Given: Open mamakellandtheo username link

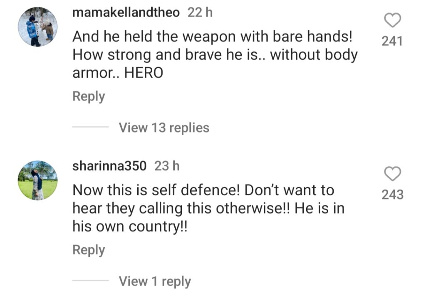Looking at the screenshot, I should click(126, 12).
